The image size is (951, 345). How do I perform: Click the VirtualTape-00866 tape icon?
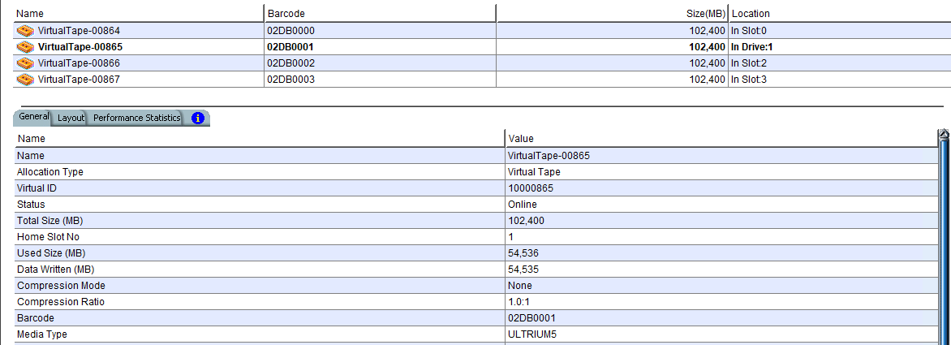(x=25, y=63)
